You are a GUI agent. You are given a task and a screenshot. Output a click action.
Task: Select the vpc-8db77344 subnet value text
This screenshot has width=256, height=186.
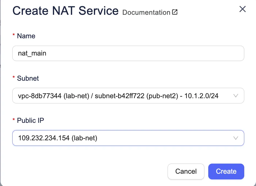coord(118,96)
